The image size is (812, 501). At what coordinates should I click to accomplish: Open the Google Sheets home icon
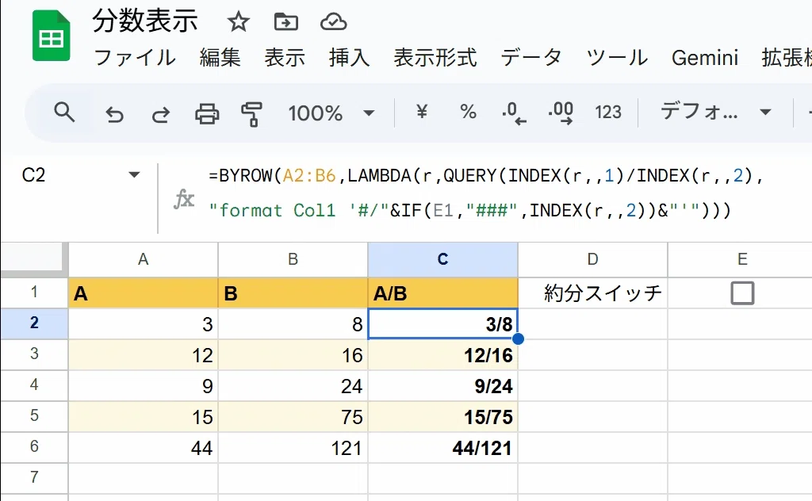pyautogui.click(x=52, y=36)
